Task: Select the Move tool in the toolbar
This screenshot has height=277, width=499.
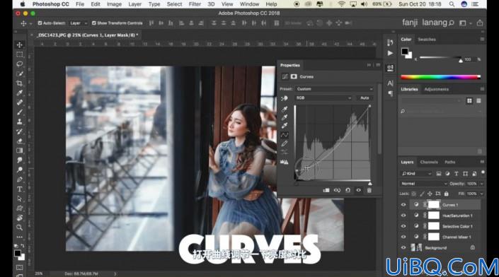Action: point(20,45)
